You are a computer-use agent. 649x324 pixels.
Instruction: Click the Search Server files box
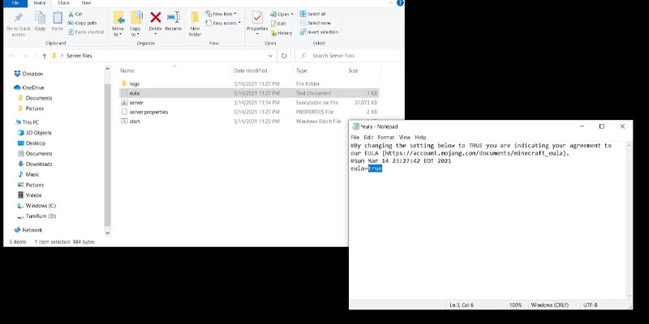(348, 55)
